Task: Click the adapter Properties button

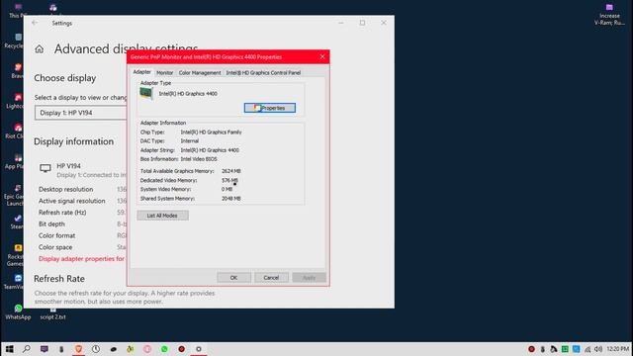Action: click(x=270, y=108)
